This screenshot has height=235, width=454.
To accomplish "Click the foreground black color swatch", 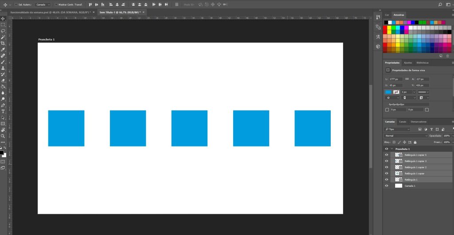I will coord(2,153).
